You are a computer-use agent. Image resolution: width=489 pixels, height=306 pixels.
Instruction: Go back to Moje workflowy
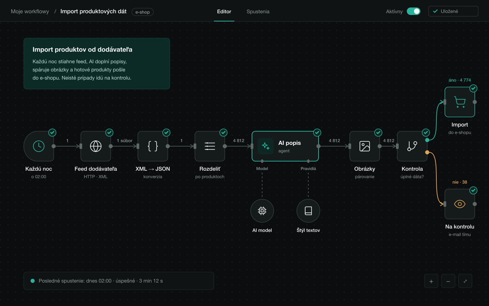(30, 12)
